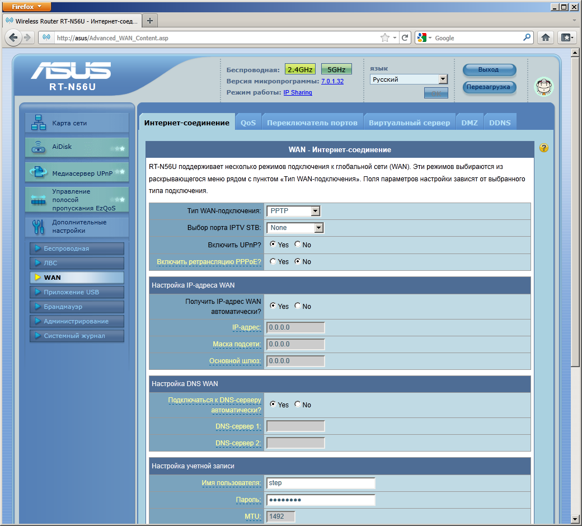Viewport: 582px width, 526px height.
Task: Click the Основной шлюз help link
Action: tap(235, 361)
